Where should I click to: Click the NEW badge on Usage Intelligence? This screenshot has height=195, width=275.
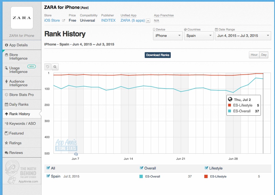32,66
